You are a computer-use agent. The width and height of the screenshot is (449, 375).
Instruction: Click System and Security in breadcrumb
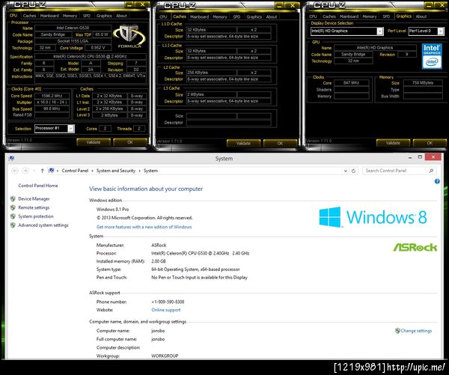(116, 171)
